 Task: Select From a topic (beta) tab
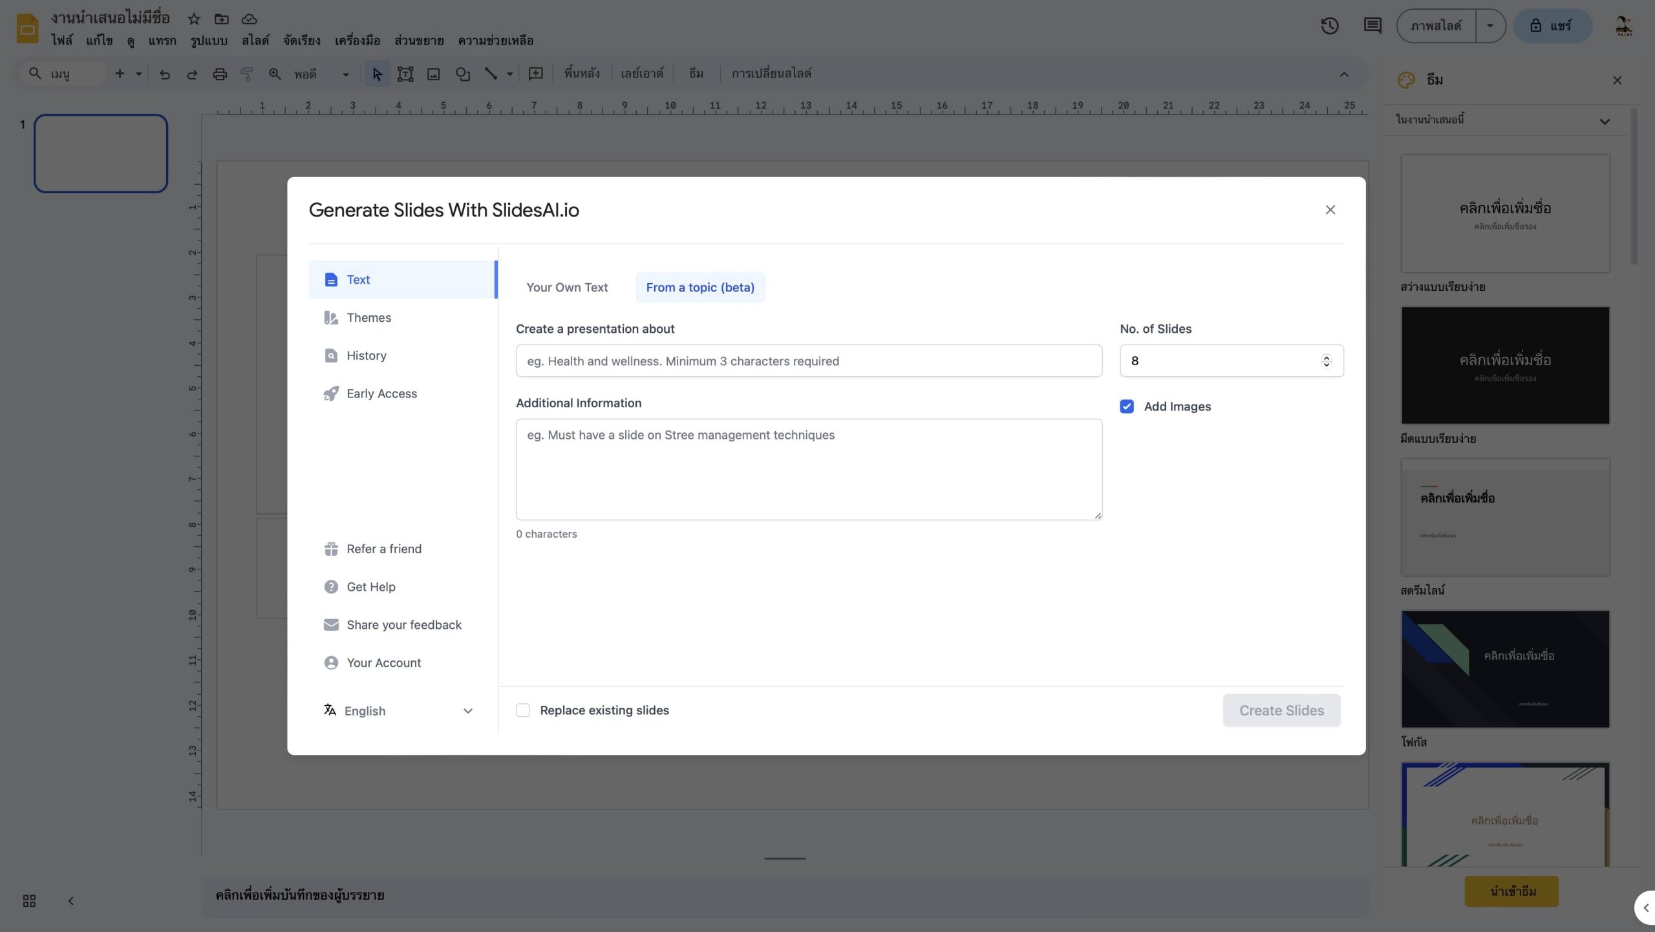tap(700, 288)
